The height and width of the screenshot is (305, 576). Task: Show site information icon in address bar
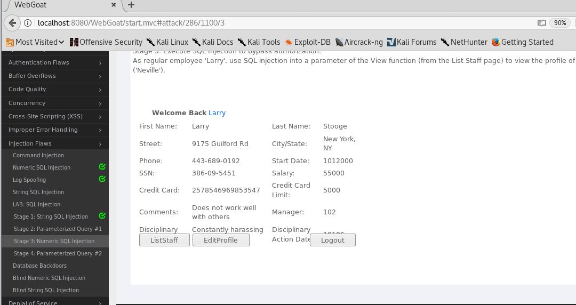click(x=28, y=23)
